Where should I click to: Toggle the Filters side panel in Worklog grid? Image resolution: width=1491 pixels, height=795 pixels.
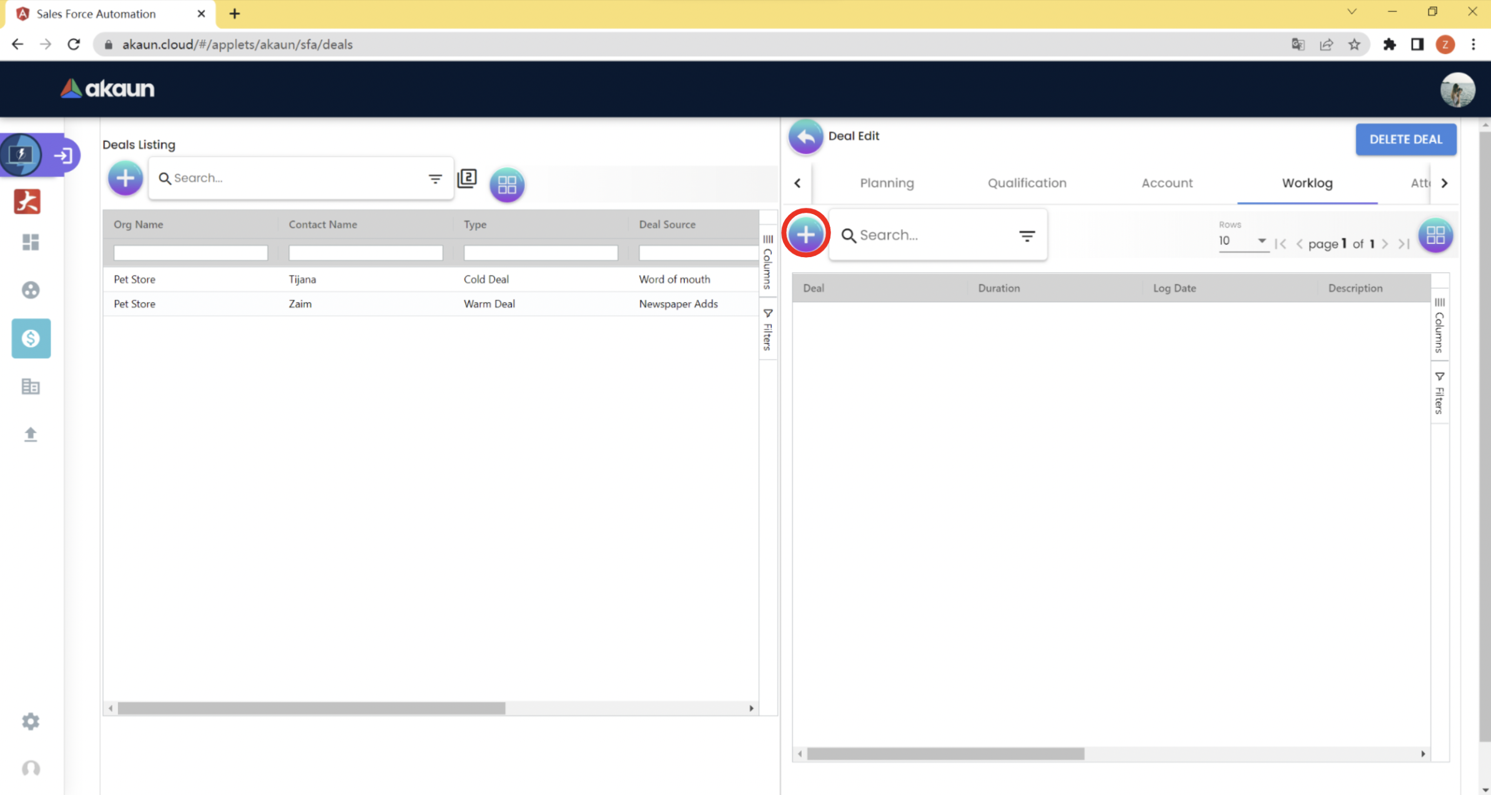point(1439,393)
